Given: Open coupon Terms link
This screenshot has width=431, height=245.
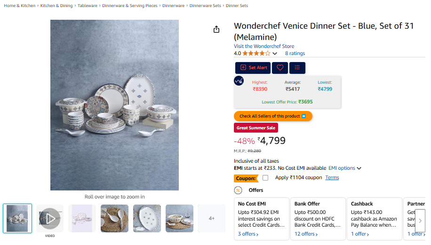Looking at the screenshot, I should pos(332,178).
